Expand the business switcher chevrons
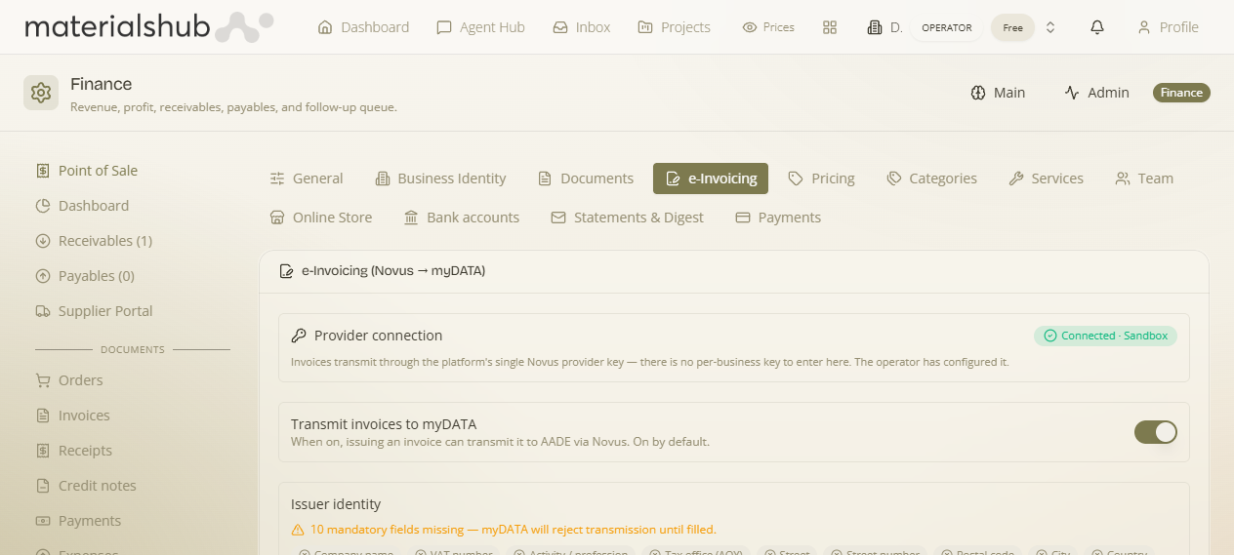This screenshot has height=555, width=1234. coord(1050,27)
